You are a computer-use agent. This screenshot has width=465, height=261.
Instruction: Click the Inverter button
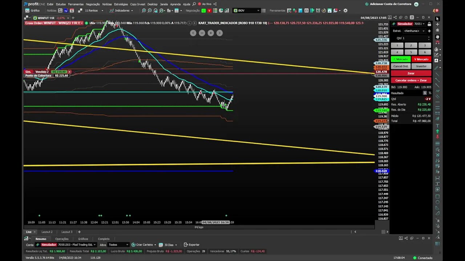tap(421, 66)
